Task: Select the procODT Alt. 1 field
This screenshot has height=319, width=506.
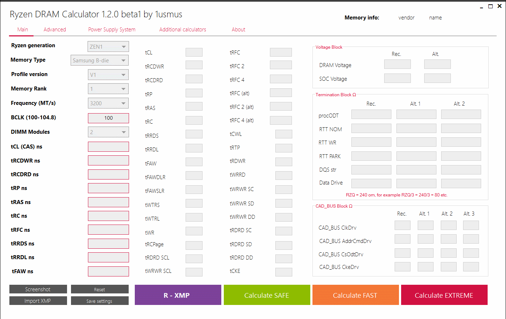Action: (x=416, y=114)
